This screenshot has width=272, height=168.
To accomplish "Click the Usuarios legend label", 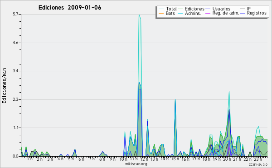I will pyautogui.click(x=221, y=9).
